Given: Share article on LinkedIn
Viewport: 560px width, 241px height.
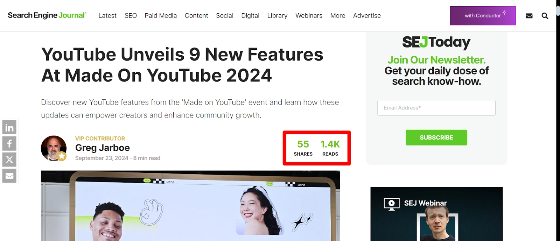Looking at the screenshot, I should pyautogui.click(x=9, y=128).
